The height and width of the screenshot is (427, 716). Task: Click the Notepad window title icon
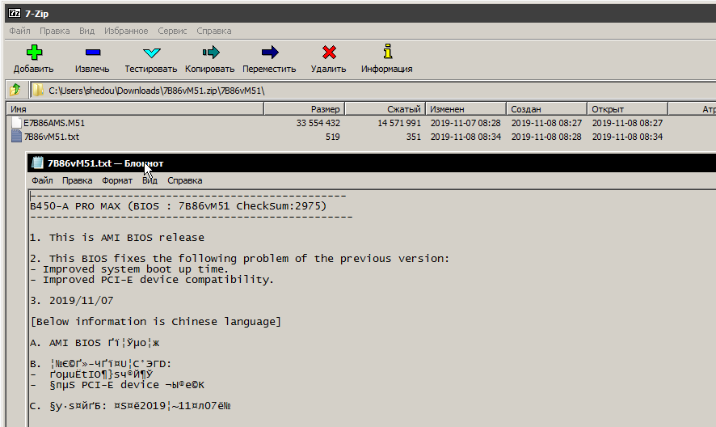pyautogui.click(x=37, y=163)
